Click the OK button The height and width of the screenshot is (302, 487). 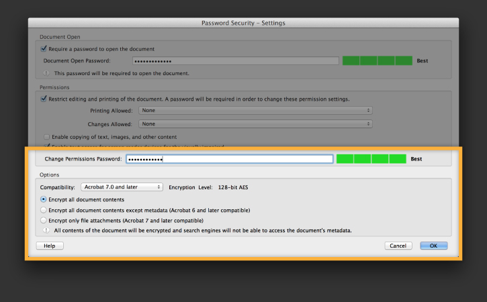(434, 246)
